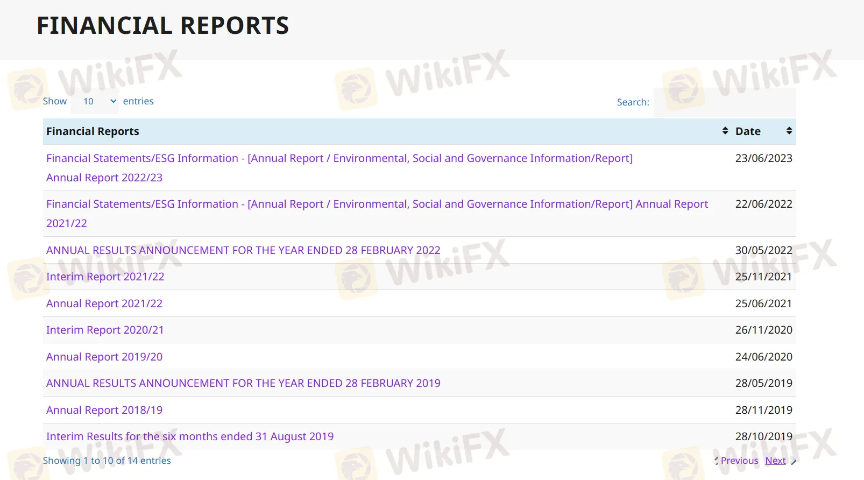Click the date 25/06/2021 cell
This screenshot has height=480, width=864.
(764, 303)
